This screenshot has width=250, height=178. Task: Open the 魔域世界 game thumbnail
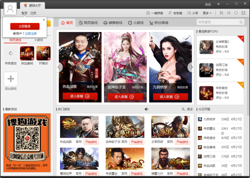(x=79, y=158)
